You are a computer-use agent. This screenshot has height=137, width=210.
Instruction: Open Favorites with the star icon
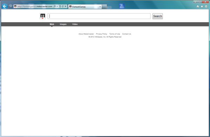point(202,6)
